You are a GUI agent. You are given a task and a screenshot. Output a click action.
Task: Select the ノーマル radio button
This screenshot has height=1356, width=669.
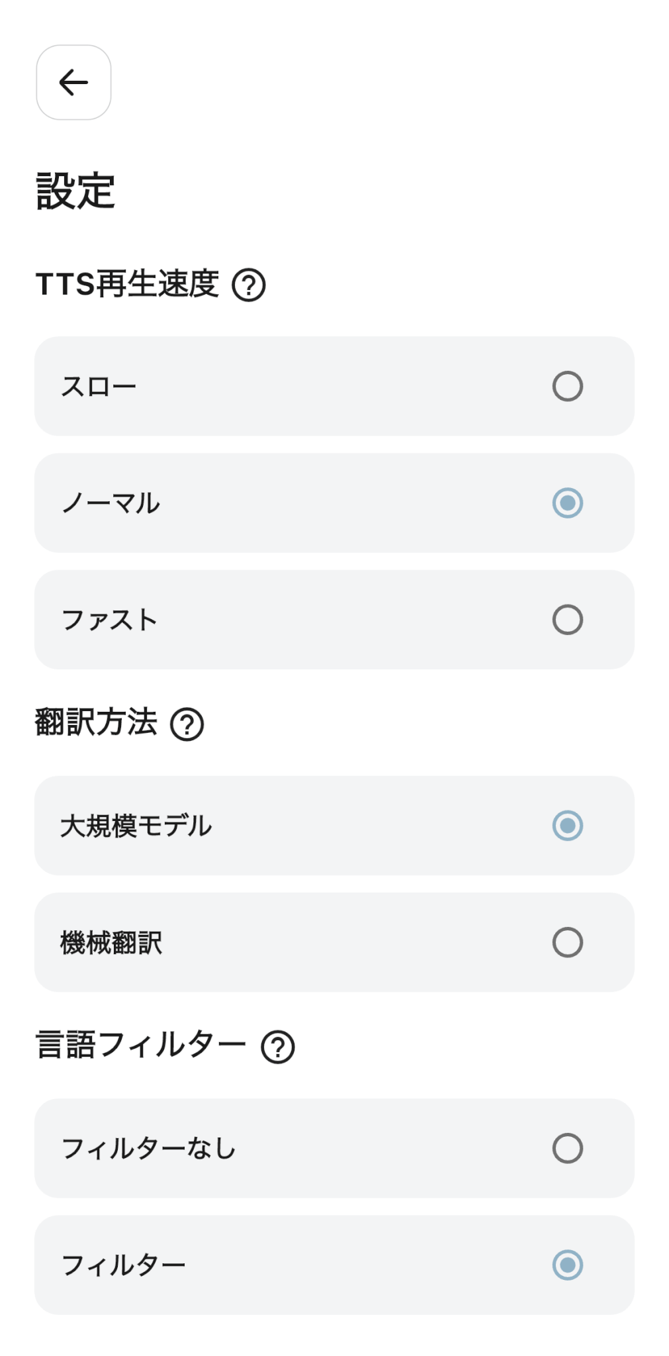(x=567, y=503)
